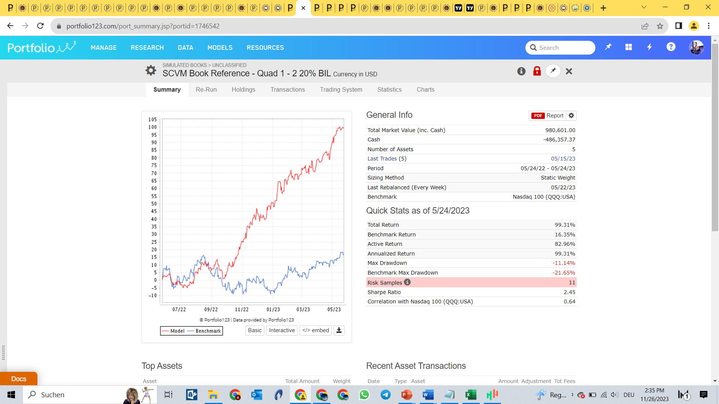This screenshot has height=404, width=719.
Task: Open the Last Trades link
Action: [x=382, y=159]
